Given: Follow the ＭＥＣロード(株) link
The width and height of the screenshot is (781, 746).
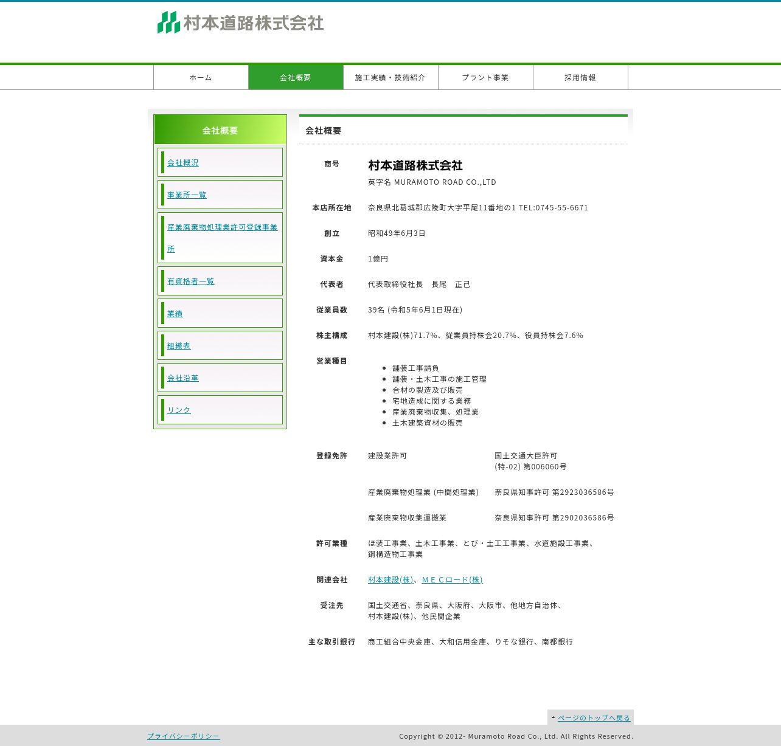Looking at the screenshot, I should 452,580.
